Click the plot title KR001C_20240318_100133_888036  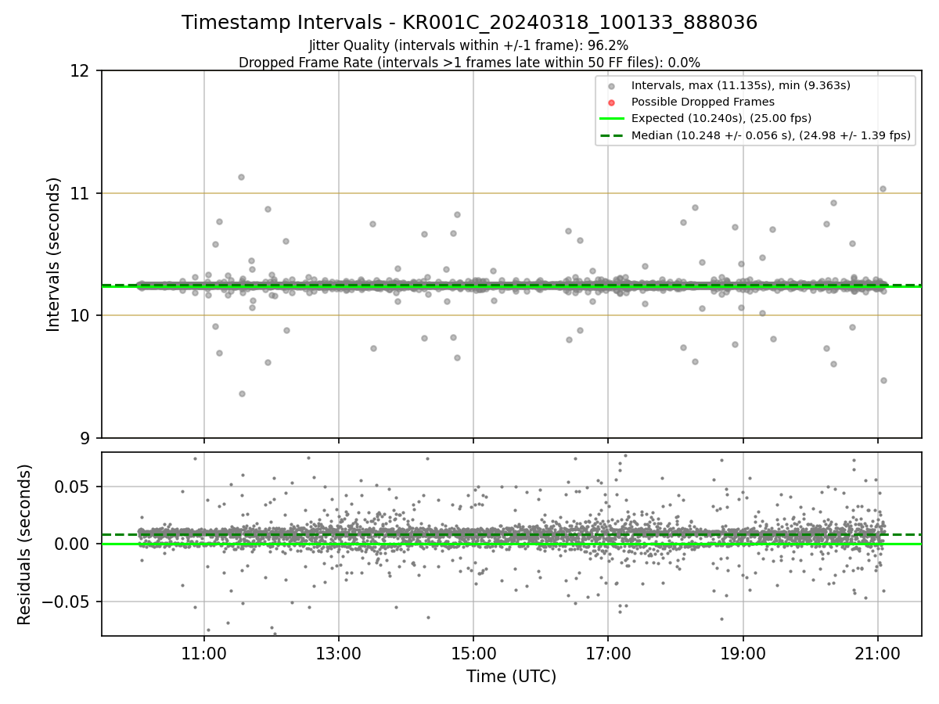(x=469, y=23)
